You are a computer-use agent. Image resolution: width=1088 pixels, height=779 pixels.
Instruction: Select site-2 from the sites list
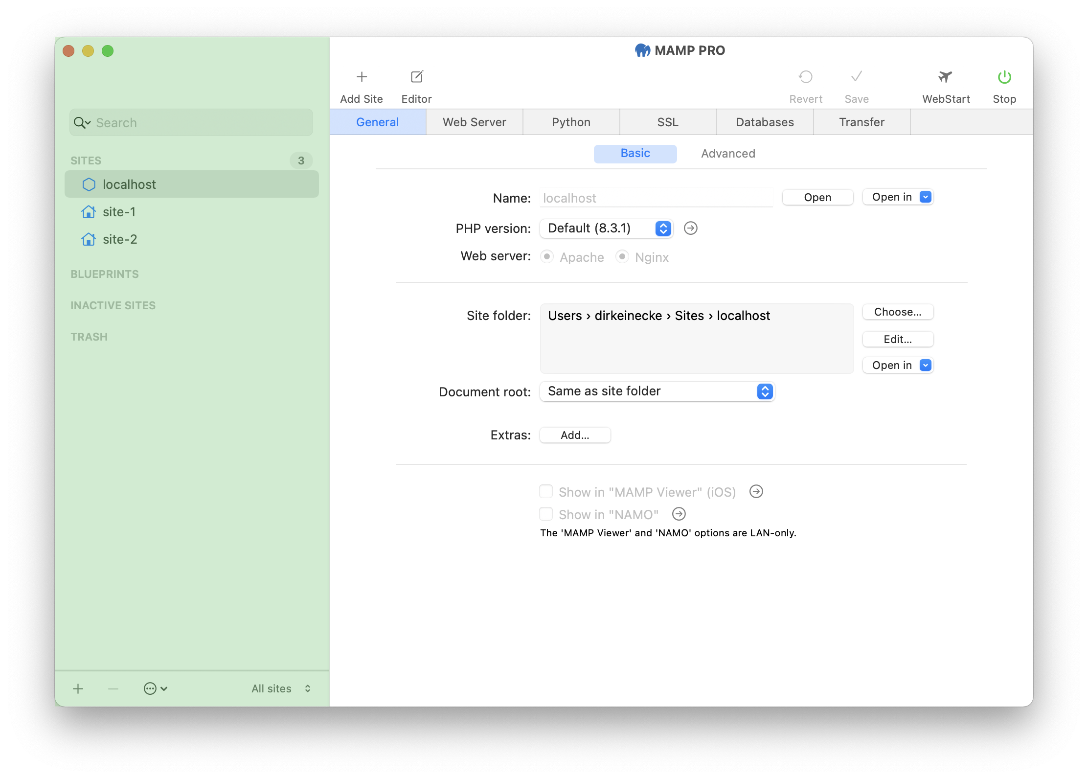(x=119, y=239)
